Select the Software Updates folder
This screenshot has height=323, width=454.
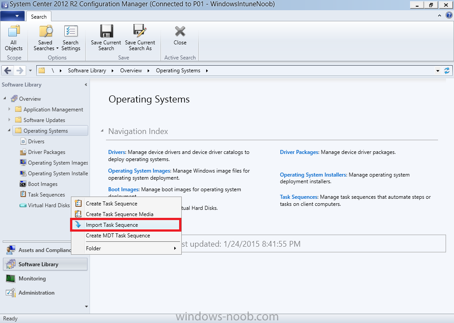tap(40, 120)
